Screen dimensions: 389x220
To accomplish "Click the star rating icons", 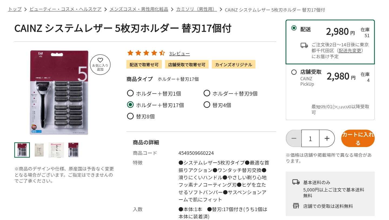I will click(x=146, y=53).
